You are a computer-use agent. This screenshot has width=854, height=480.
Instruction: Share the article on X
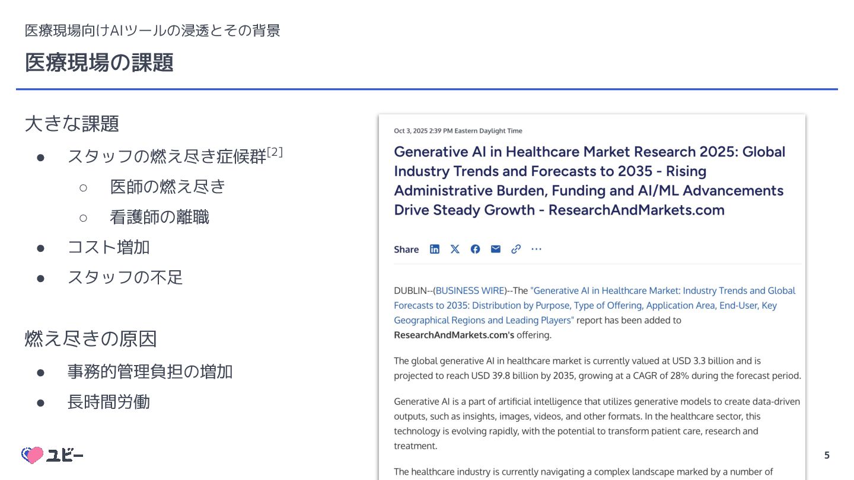tap(455, 249)
